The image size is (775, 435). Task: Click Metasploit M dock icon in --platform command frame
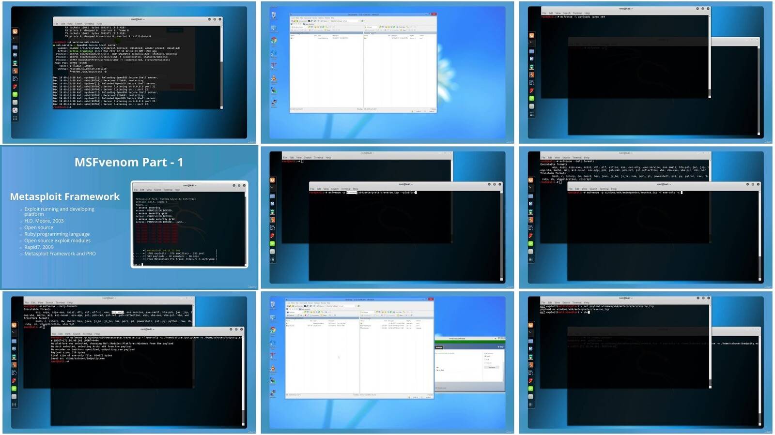272,204
